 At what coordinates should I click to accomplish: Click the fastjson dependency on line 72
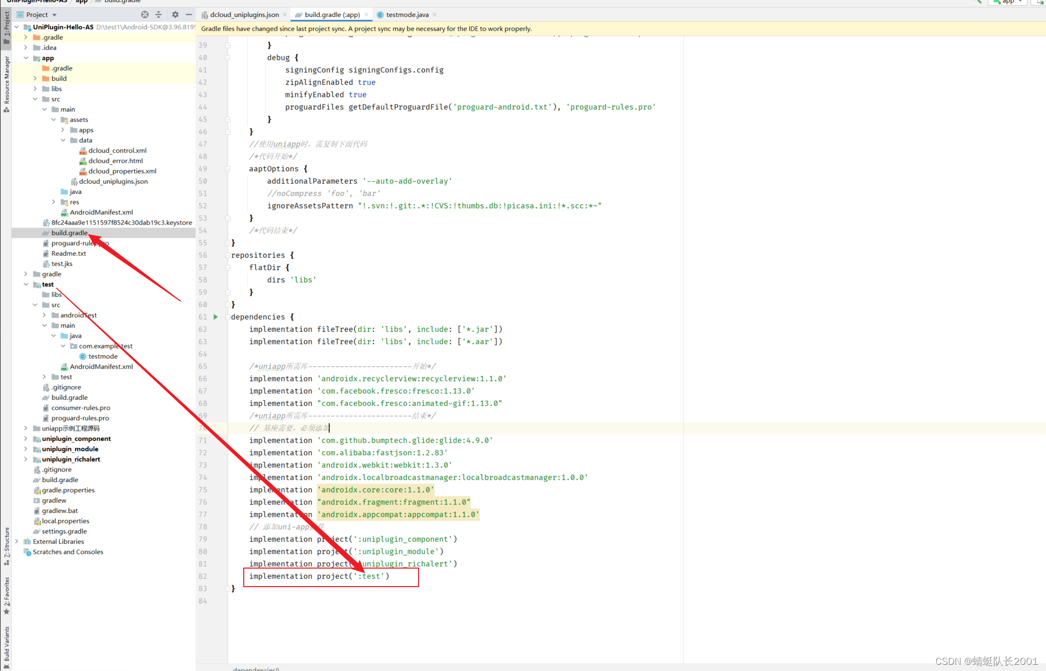348,453
